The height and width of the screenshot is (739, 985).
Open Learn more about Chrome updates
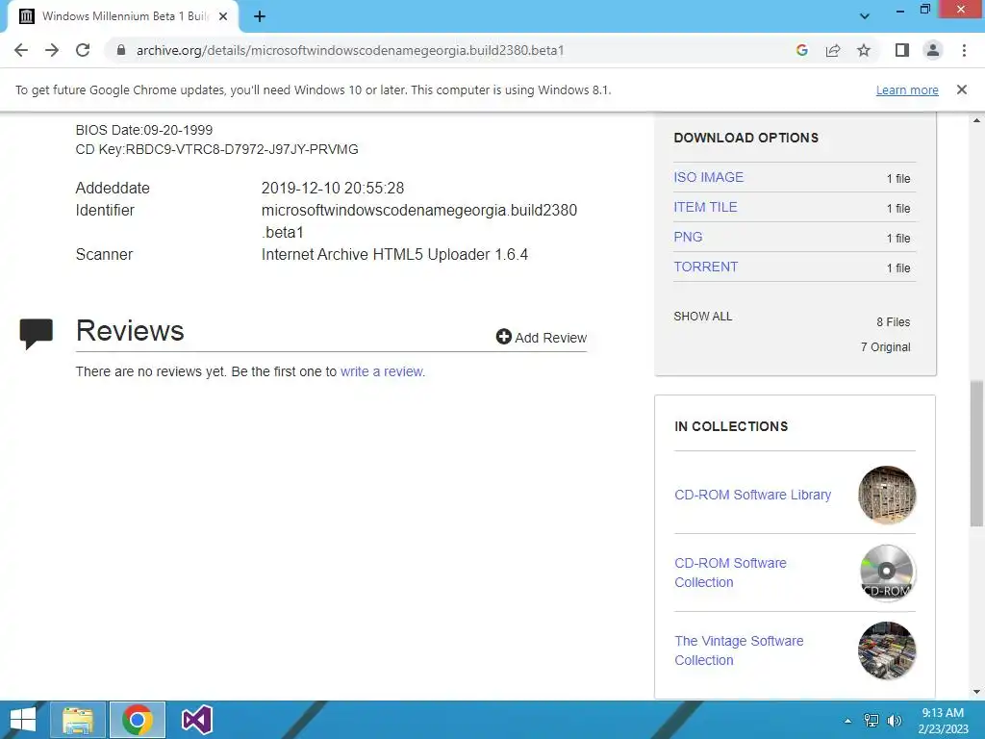point(907,89)
